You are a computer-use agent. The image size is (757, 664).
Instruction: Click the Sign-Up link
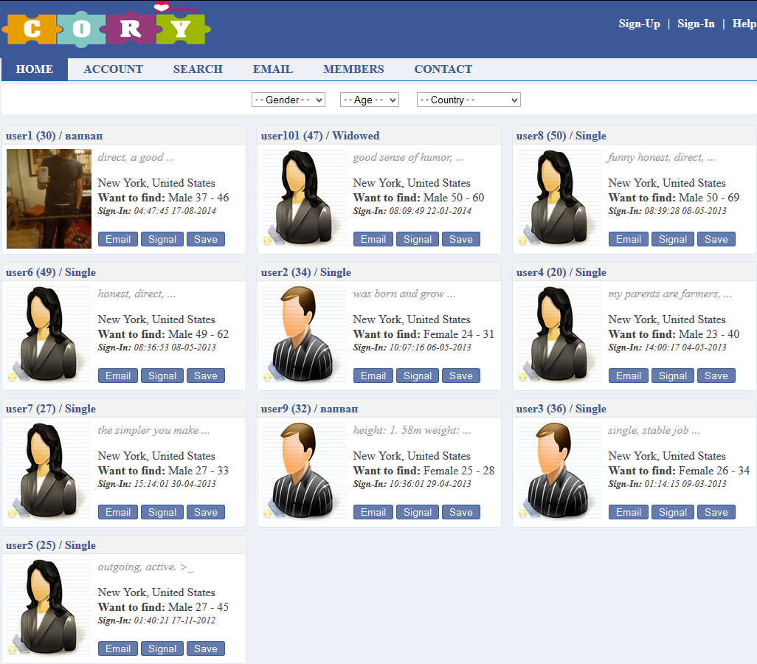click(x=639, y=24)
